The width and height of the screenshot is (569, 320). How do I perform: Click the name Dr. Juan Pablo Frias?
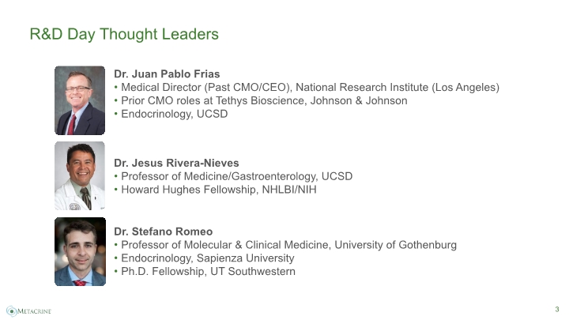[x=167, y=74]
